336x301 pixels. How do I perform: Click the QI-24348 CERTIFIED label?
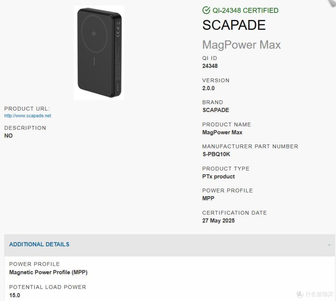pyautogui.click(x=245, y=10)
